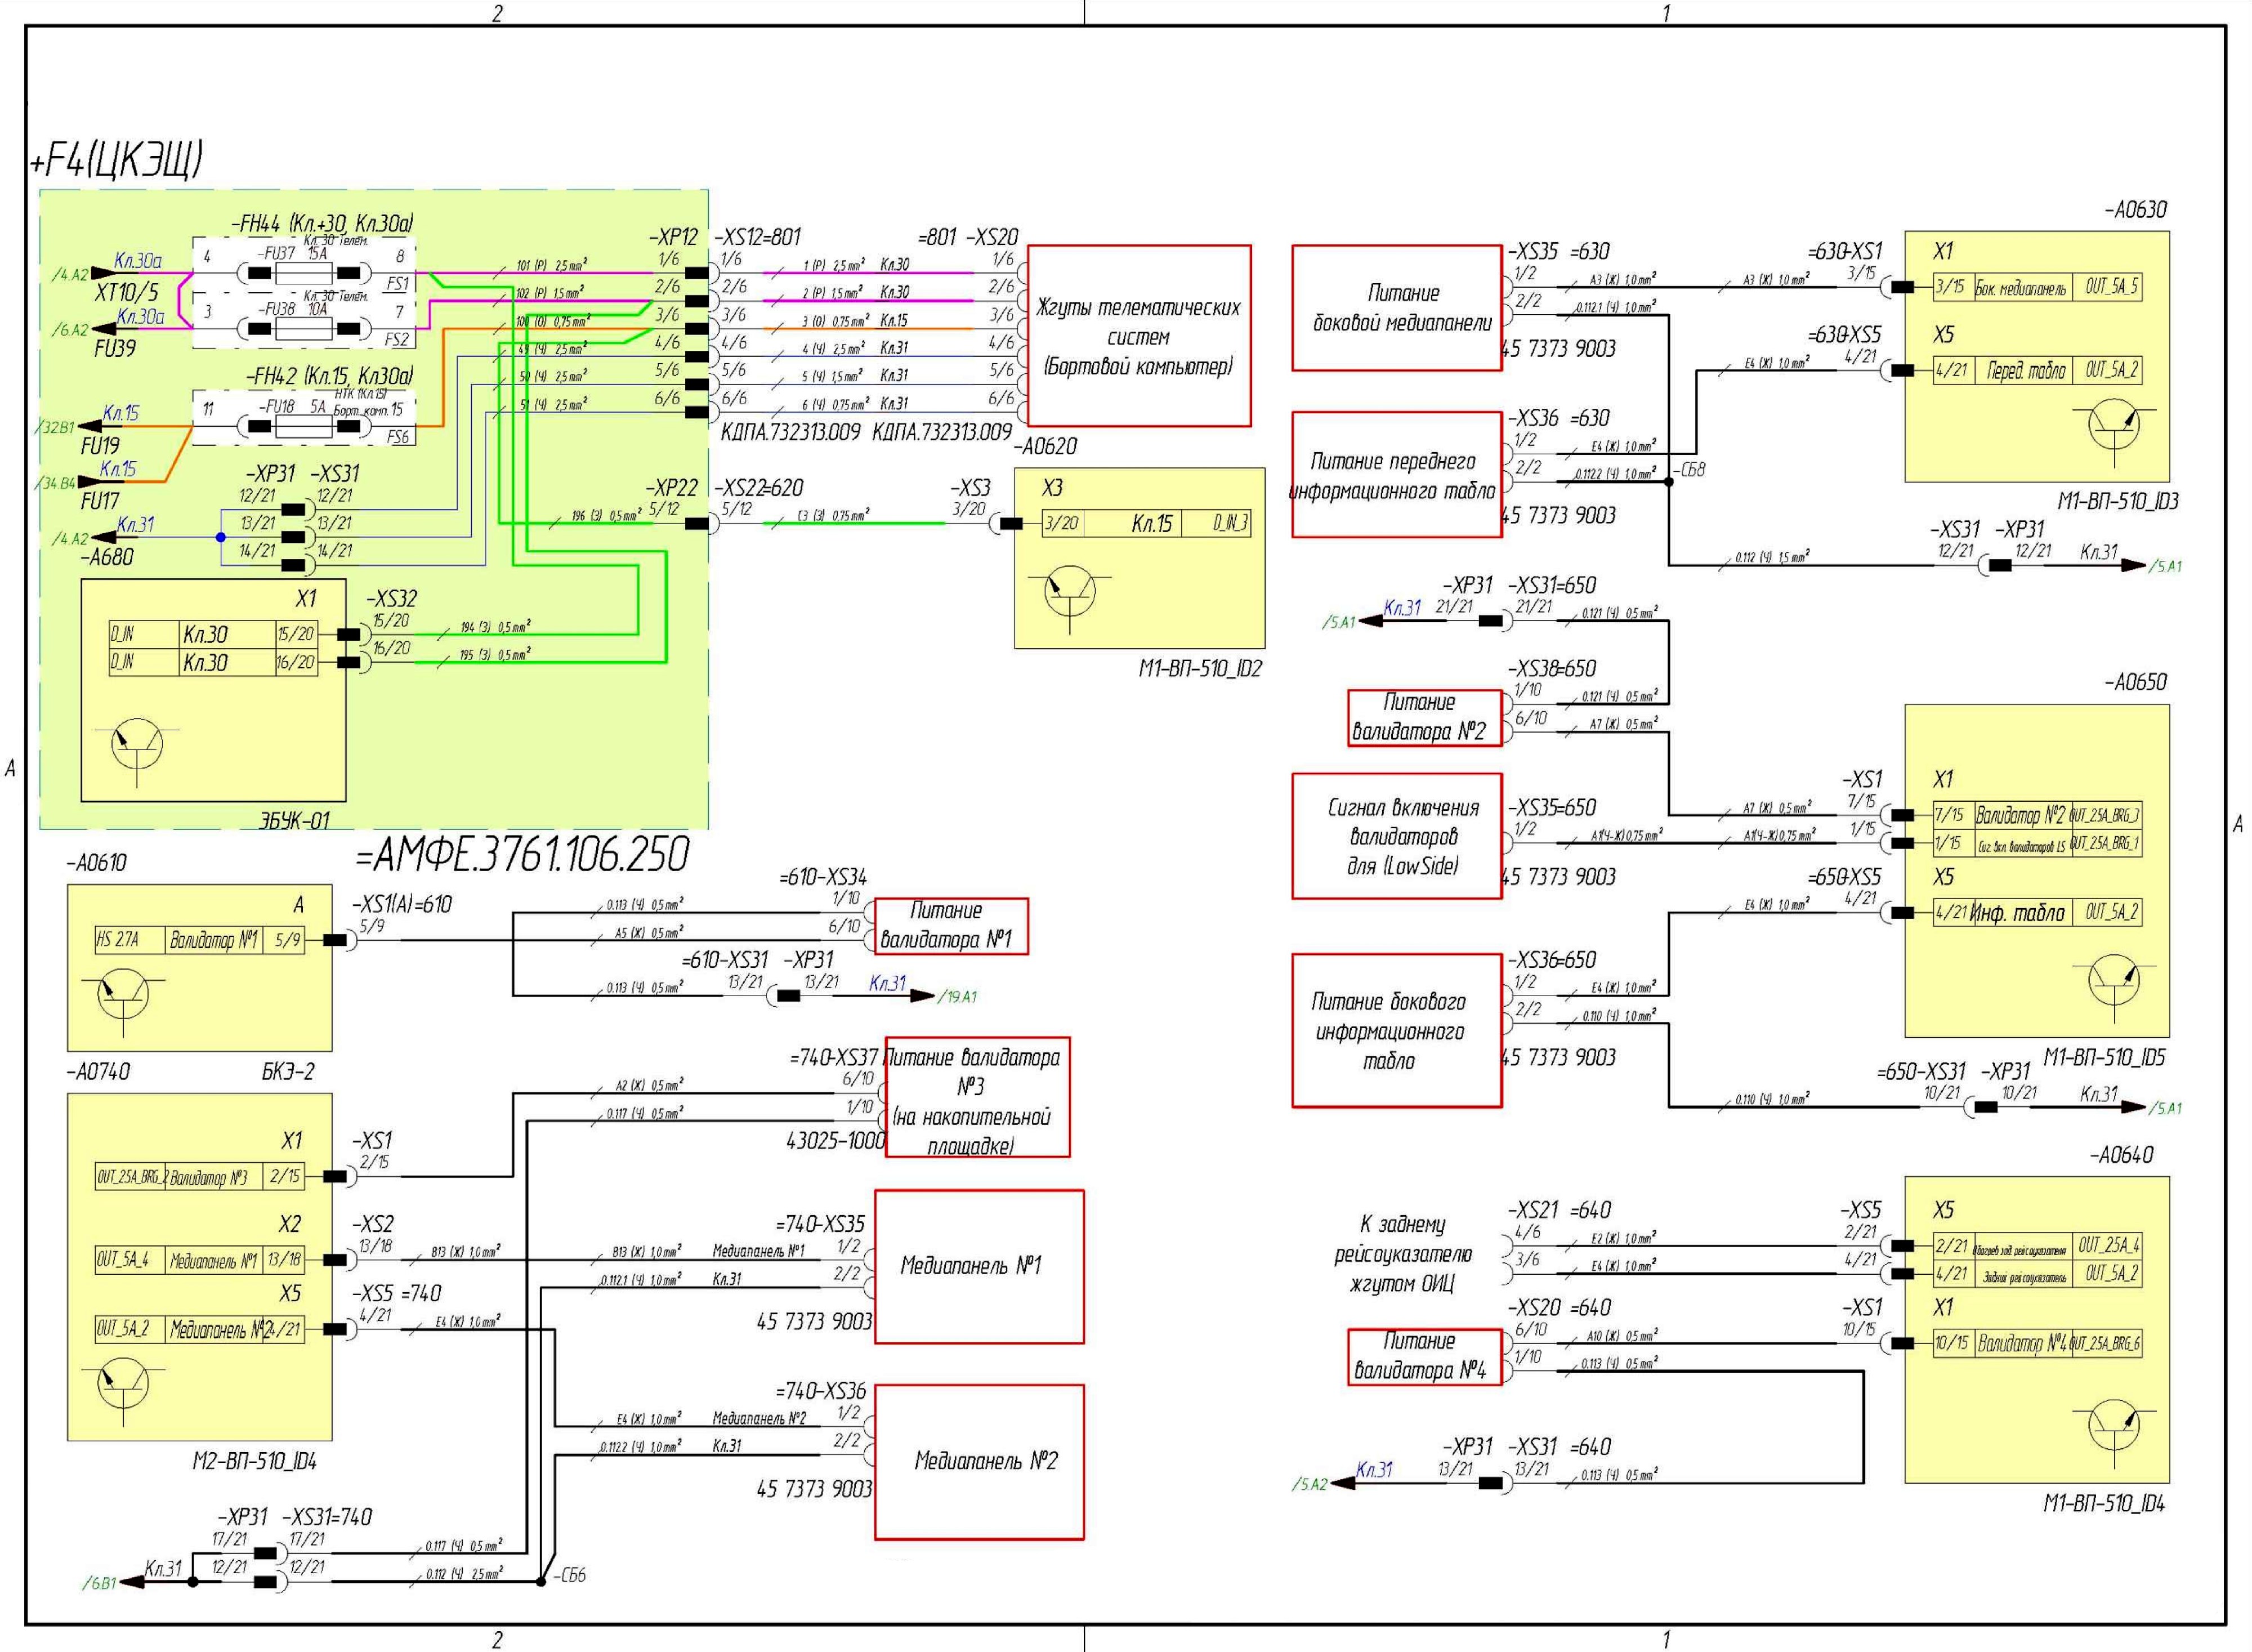Click the =740-XS36 connector label

(821, 1391)
